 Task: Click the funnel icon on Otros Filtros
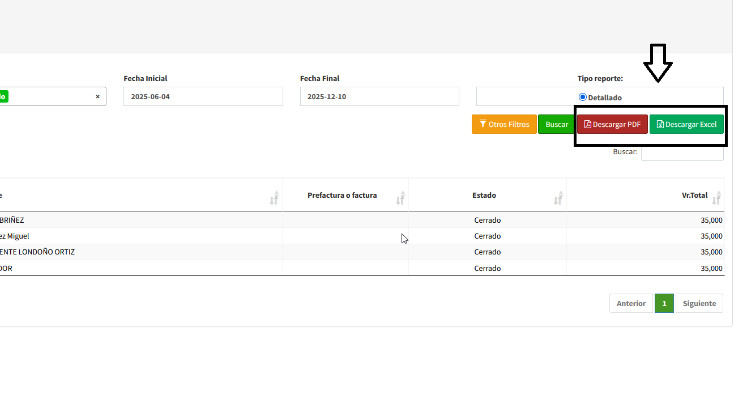483,124
